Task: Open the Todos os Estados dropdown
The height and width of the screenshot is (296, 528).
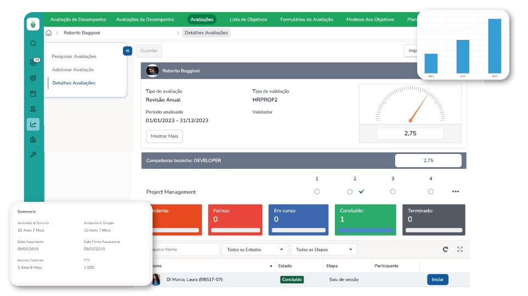Action: [x=254, y=249]
